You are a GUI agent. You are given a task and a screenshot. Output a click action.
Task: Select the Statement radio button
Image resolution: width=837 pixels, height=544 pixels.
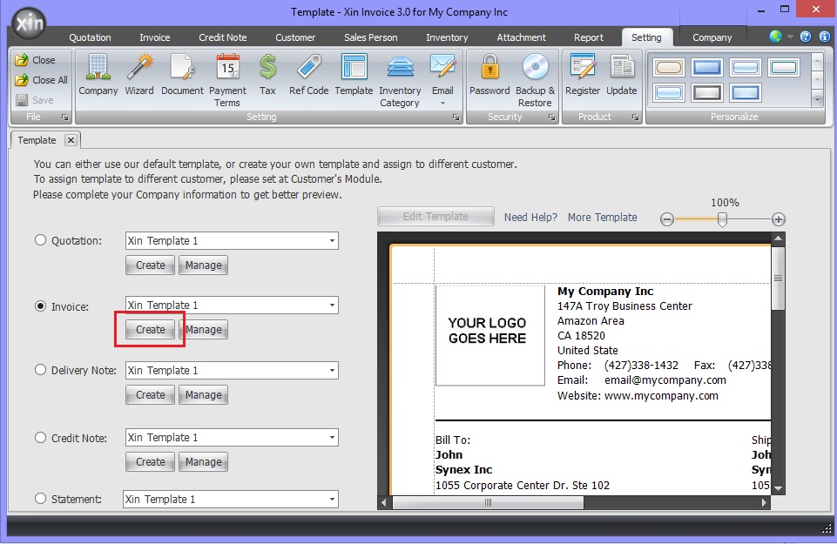click(x=41, y=499)
